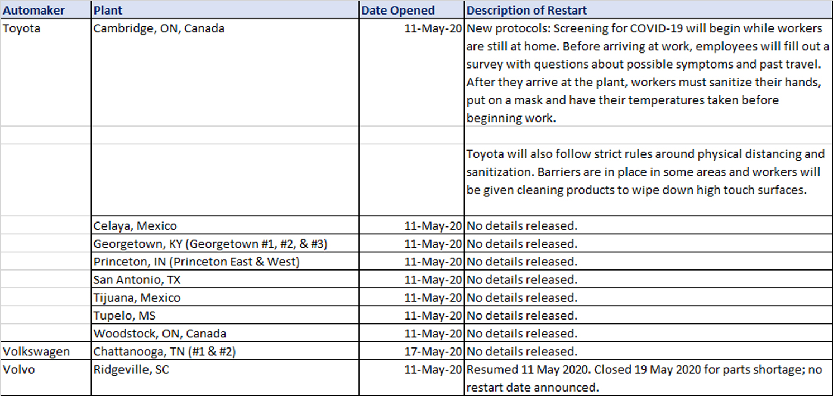Click the Toyota physical distancing description text

645,172
